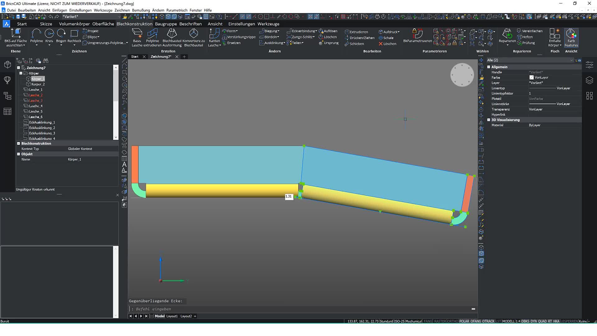Open the Alle (2) selection dropdown

pos(530,60)
